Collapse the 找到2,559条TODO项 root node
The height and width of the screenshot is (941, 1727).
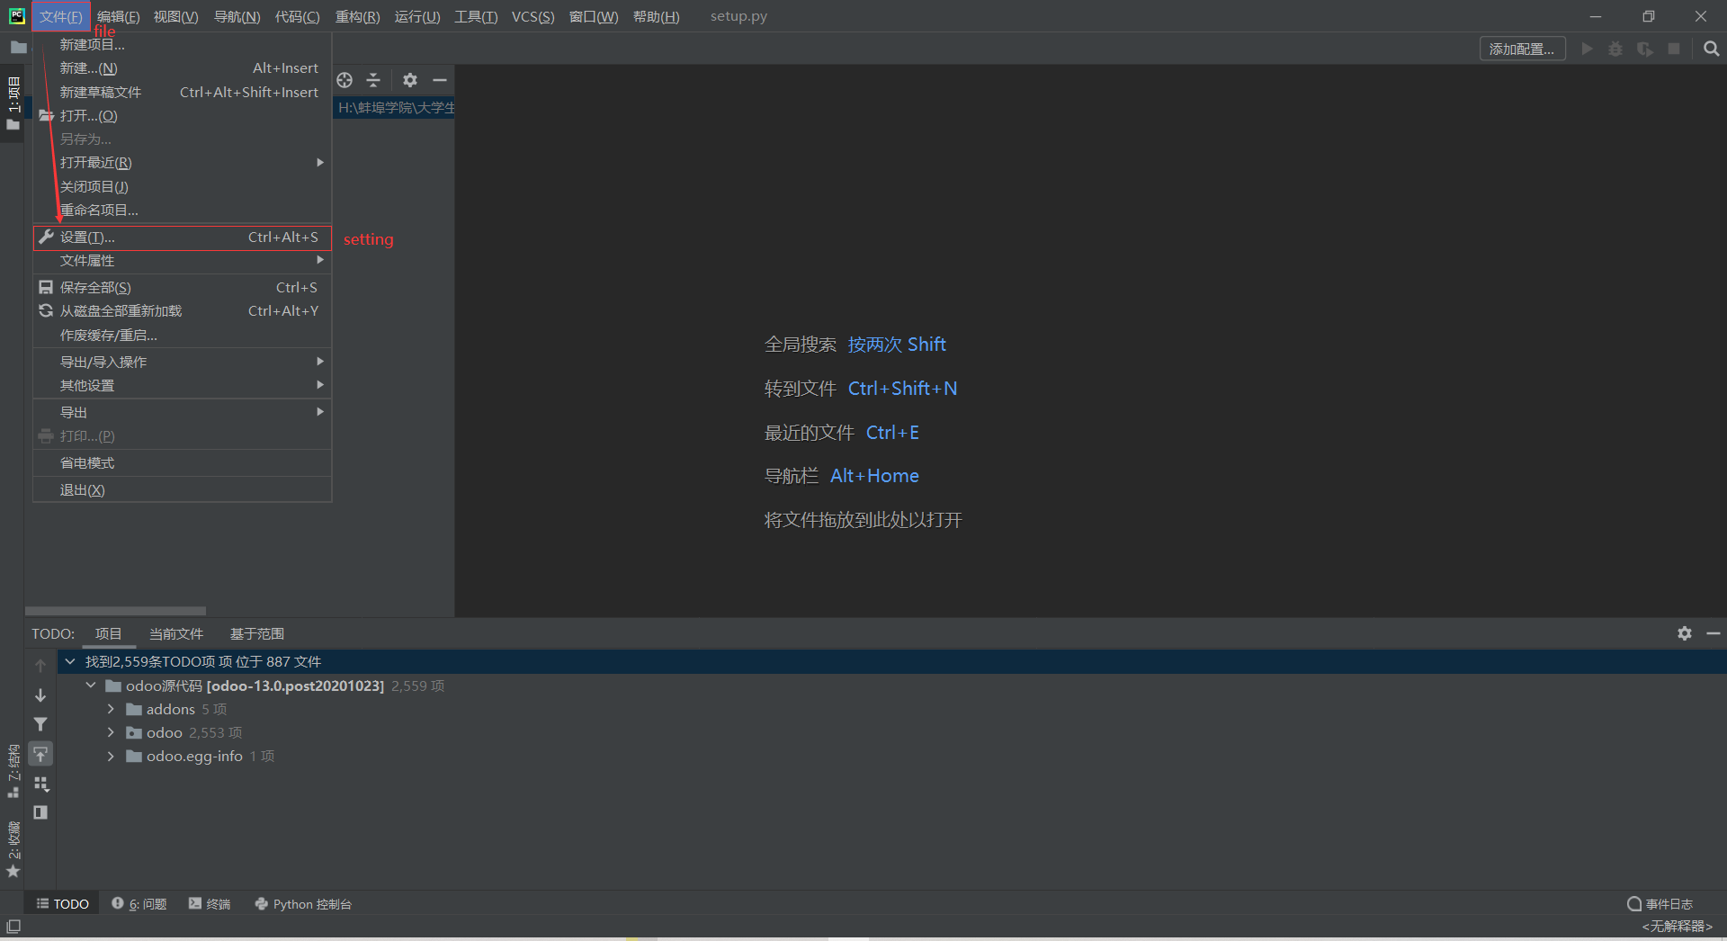coord(70,661)
